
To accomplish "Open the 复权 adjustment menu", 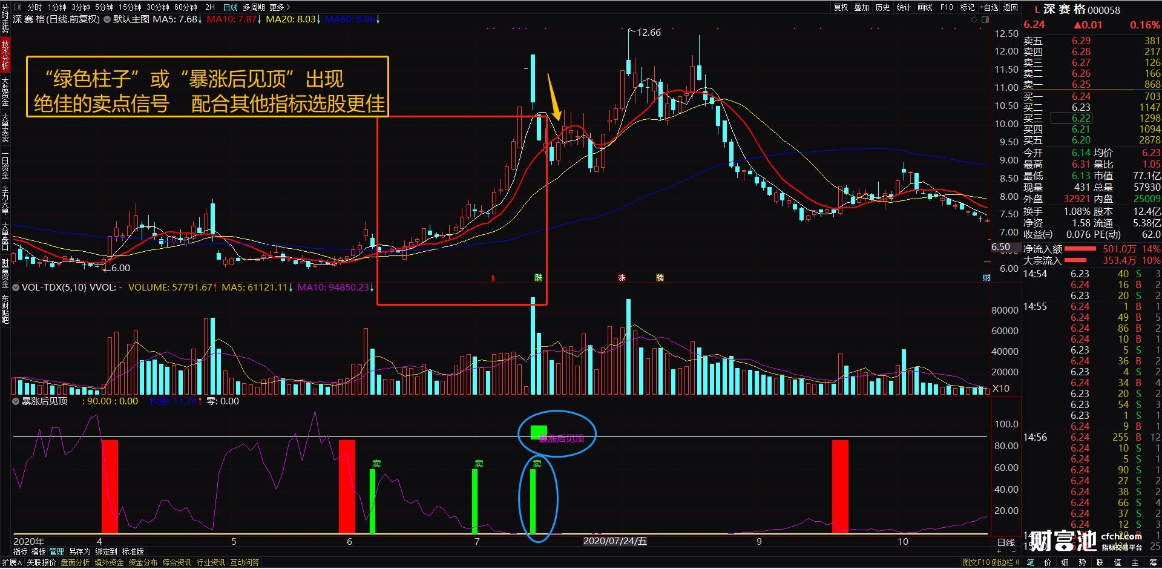I will [x=841, y=7].
